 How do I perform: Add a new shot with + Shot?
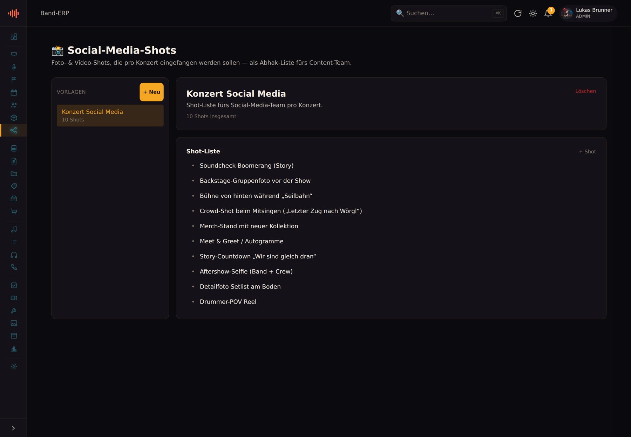pos(587,152)
